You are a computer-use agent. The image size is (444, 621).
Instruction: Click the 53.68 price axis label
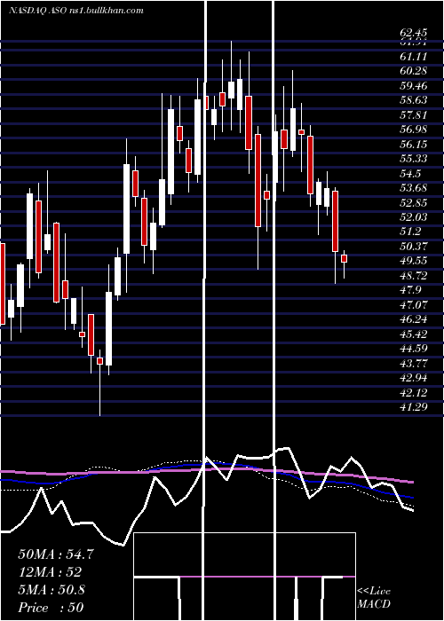(414, 188)
